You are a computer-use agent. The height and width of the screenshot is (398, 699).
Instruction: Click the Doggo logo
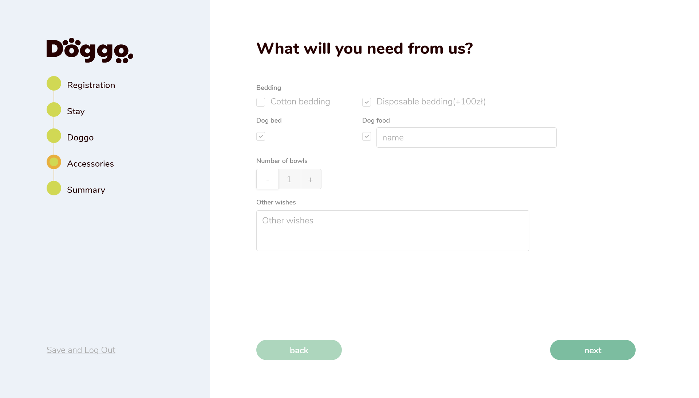[90, 50]
